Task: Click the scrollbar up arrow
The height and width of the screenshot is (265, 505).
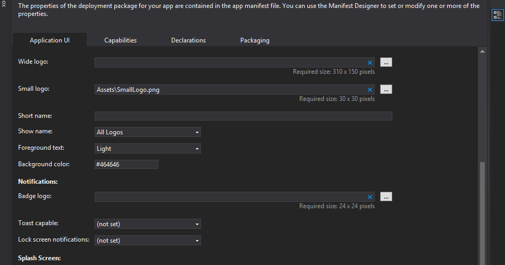Action: (483, 51)
